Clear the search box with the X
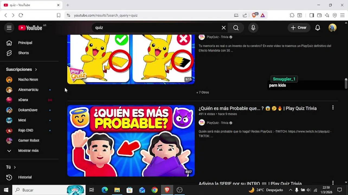The height and width of the screenshot is (195, 348). tap(224, 28)
